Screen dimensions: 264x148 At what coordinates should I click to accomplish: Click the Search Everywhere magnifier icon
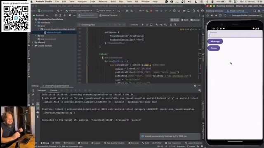[x=194, y=11]
